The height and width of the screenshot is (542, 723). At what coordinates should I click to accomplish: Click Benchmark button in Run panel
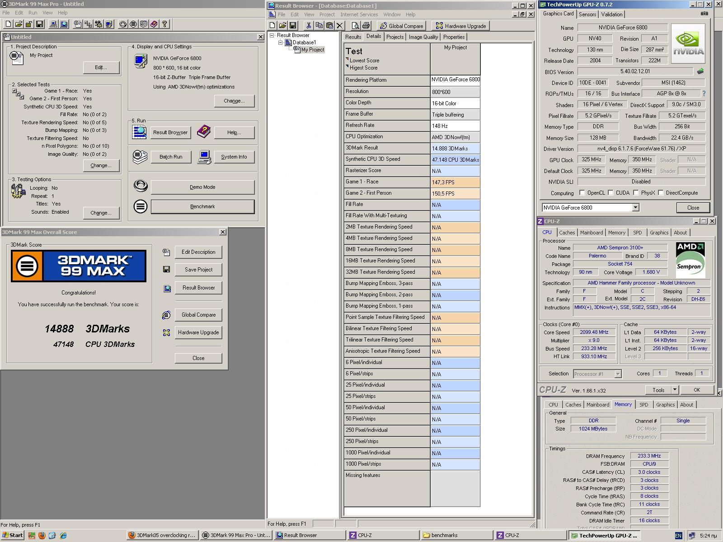[x=202, y=206]
